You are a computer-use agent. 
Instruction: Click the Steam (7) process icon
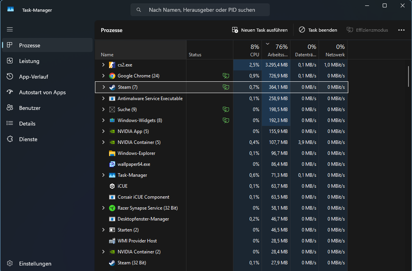(112, 87)
